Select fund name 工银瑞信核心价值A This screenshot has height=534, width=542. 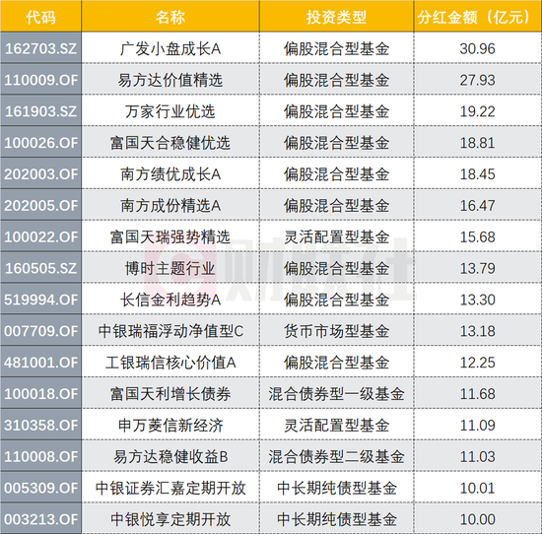[170, 363]
